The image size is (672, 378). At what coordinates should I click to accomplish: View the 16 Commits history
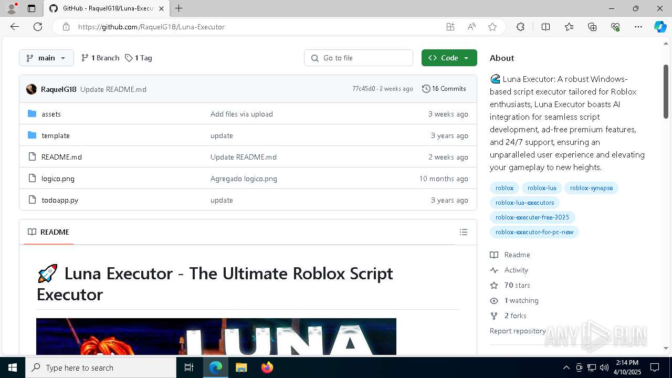click(444, 89)
